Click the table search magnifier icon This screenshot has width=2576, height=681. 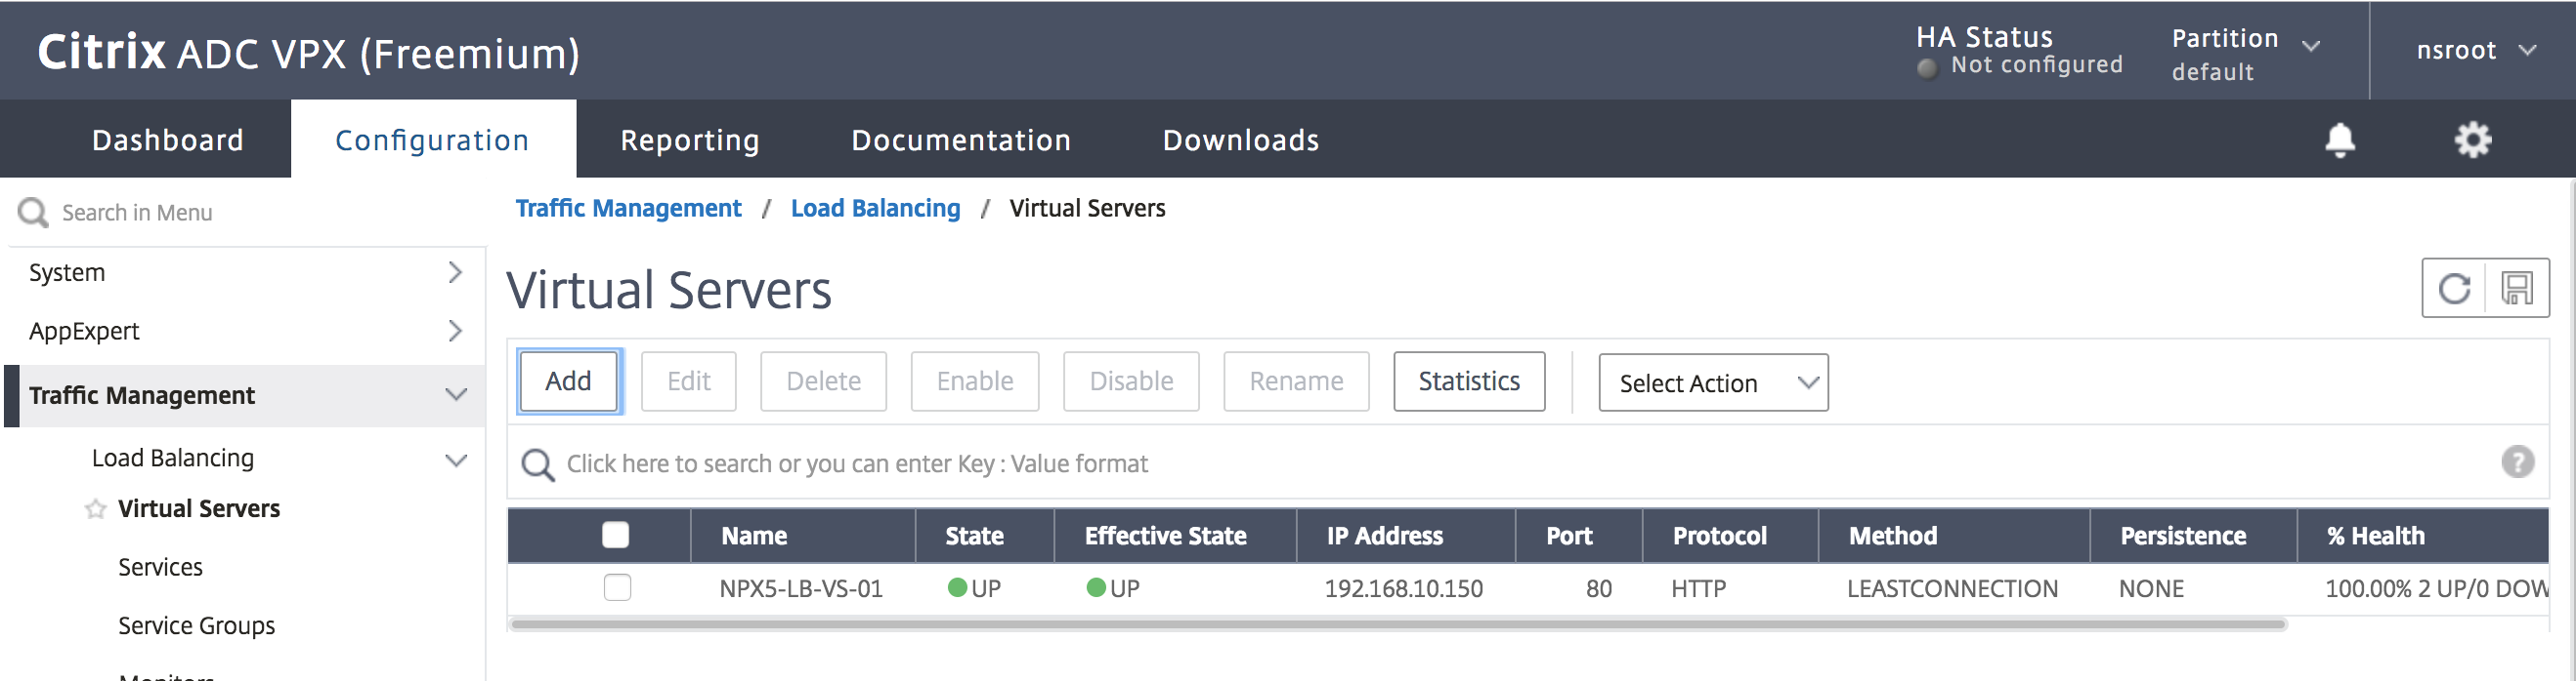tap(538, 464)
